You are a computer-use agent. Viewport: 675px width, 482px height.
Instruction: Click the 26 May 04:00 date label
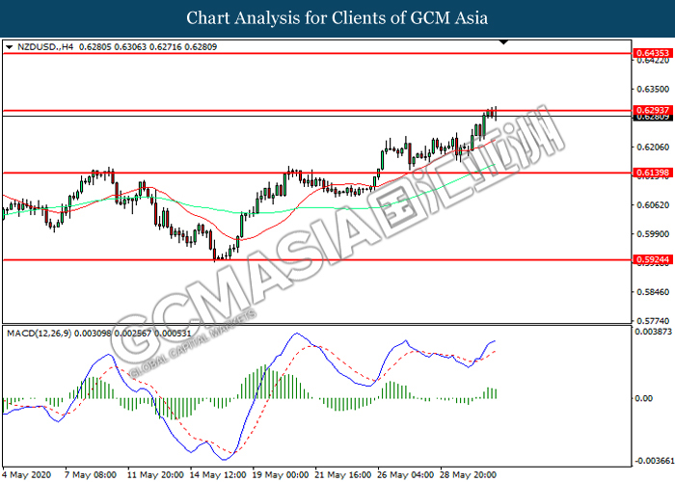pos(406,475)
